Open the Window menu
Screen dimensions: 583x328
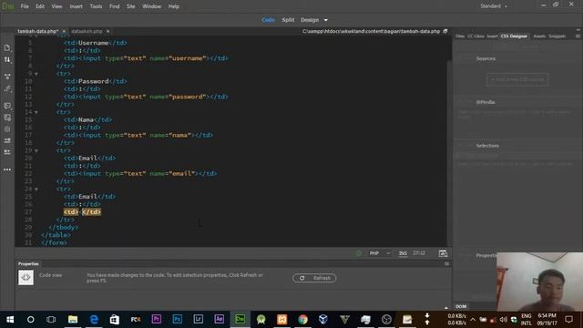152,6
